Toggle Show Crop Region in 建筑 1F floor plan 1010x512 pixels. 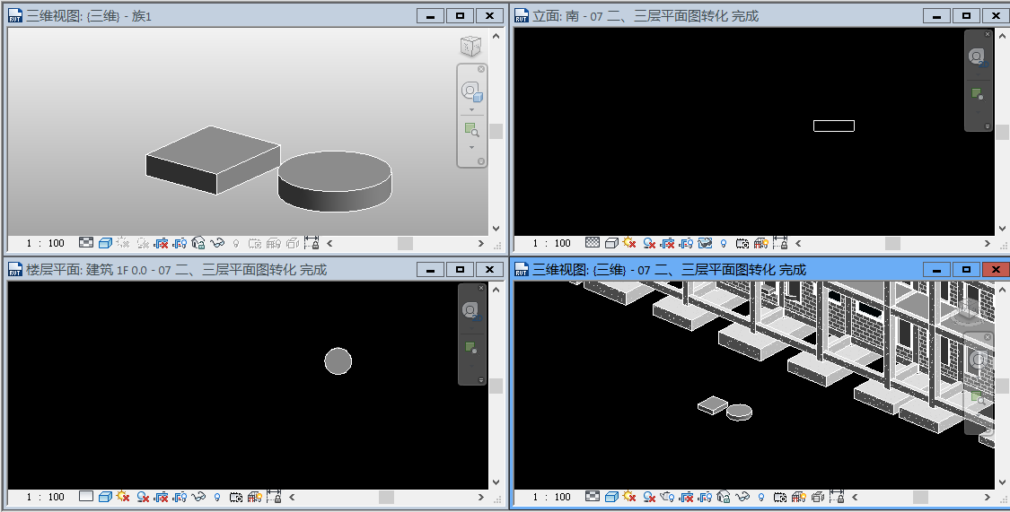click(180, 497)
